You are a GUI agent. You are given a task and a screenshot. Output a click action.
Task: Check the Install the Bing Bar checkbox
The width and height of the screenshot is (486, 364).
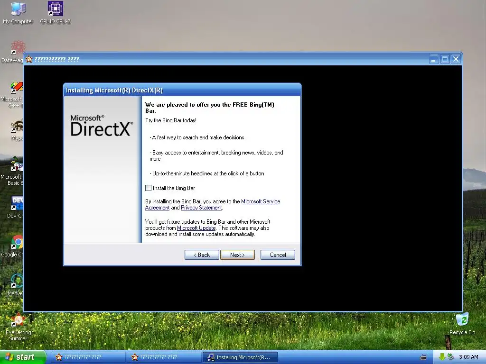pos(148,188)
